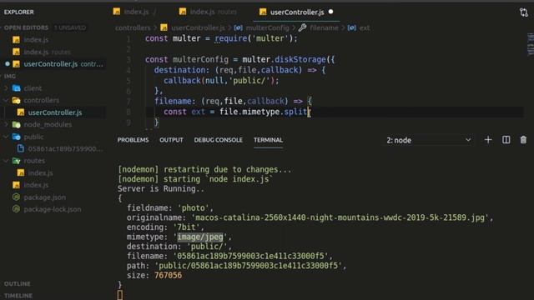Split the terminal panel
534x300 pixels.
pyautogui.click(x=506, y=140)
